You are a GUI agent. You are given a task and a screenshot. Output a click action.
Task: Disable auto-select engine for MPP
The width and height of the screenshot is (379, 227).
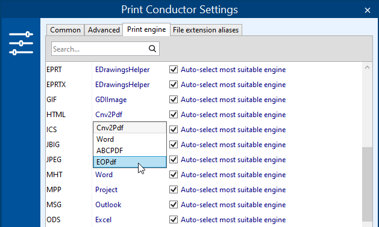[x=174, y=190]
